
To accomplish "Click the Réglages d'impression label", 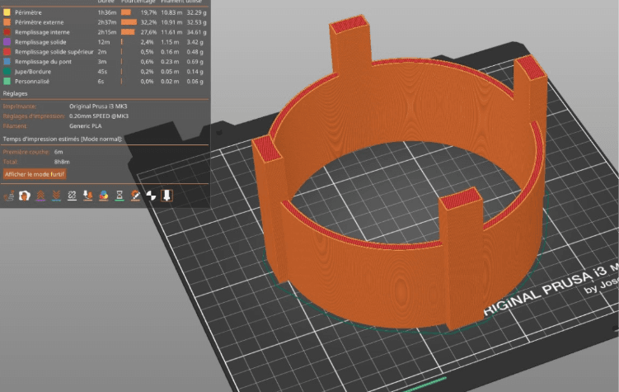I will (x=34, y=116).
